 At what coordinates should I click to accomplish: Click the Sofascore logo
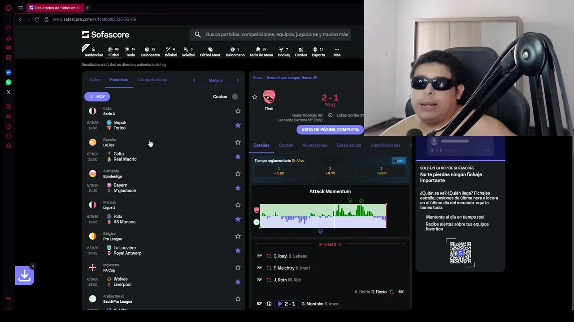[105, 34]
